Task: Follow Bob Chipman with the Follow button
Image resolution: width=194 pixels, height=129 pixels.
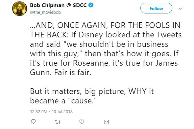Action: coord(156,8)
